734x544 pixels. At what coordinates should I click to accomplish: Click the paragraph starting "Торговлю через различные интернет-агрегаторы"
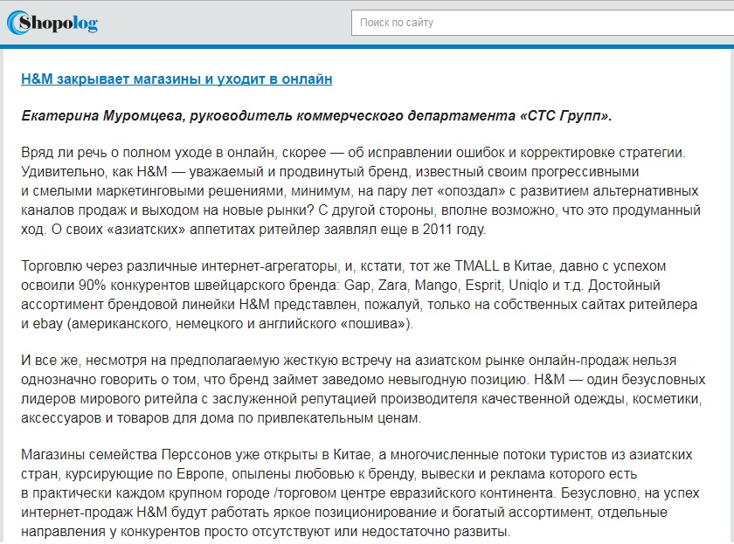pos(359,294)
